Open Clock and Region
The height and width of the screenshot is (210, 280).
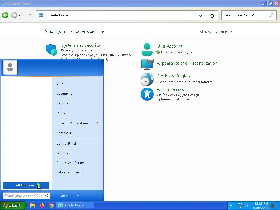coord(173,76)
